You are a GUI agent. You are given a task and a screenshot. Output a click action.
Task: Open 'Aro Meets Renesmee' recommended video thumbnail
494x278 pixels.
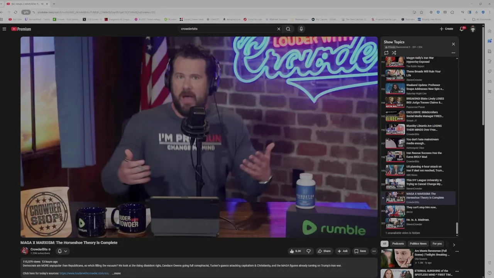[397, 258]
